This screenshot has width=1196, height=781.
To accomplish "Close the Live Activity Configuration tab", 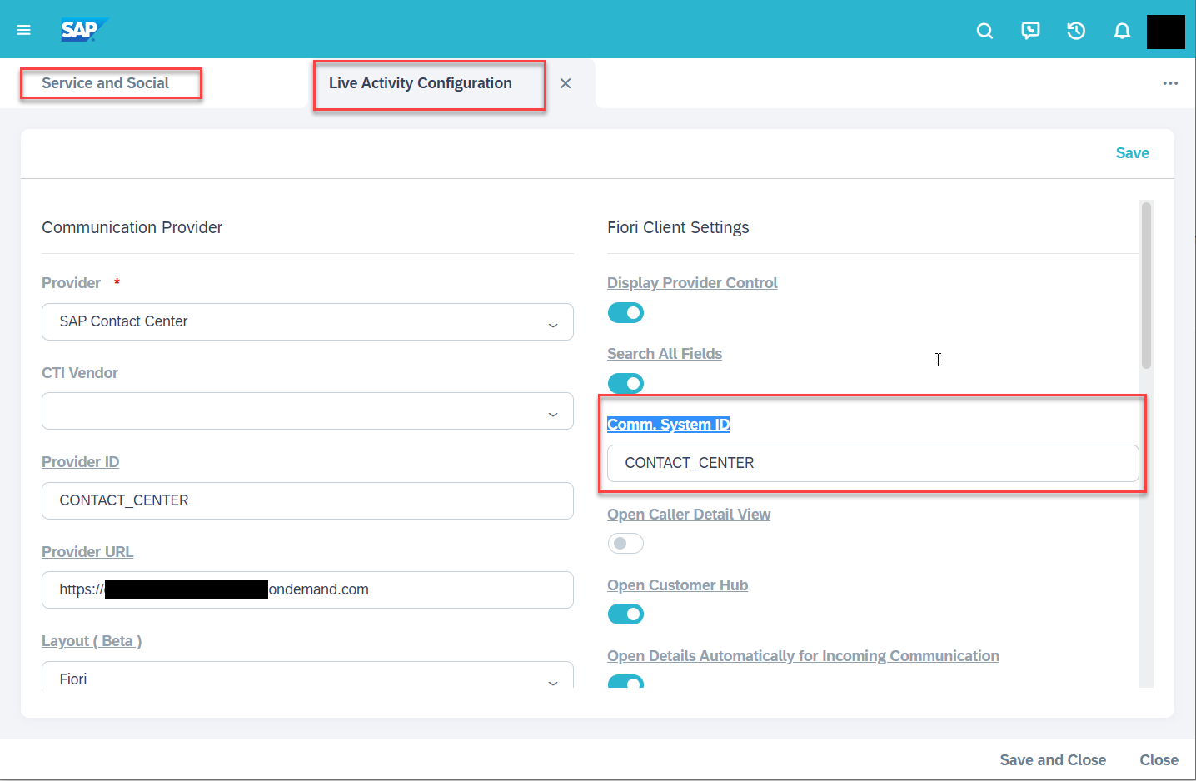I will click(566, 83).
